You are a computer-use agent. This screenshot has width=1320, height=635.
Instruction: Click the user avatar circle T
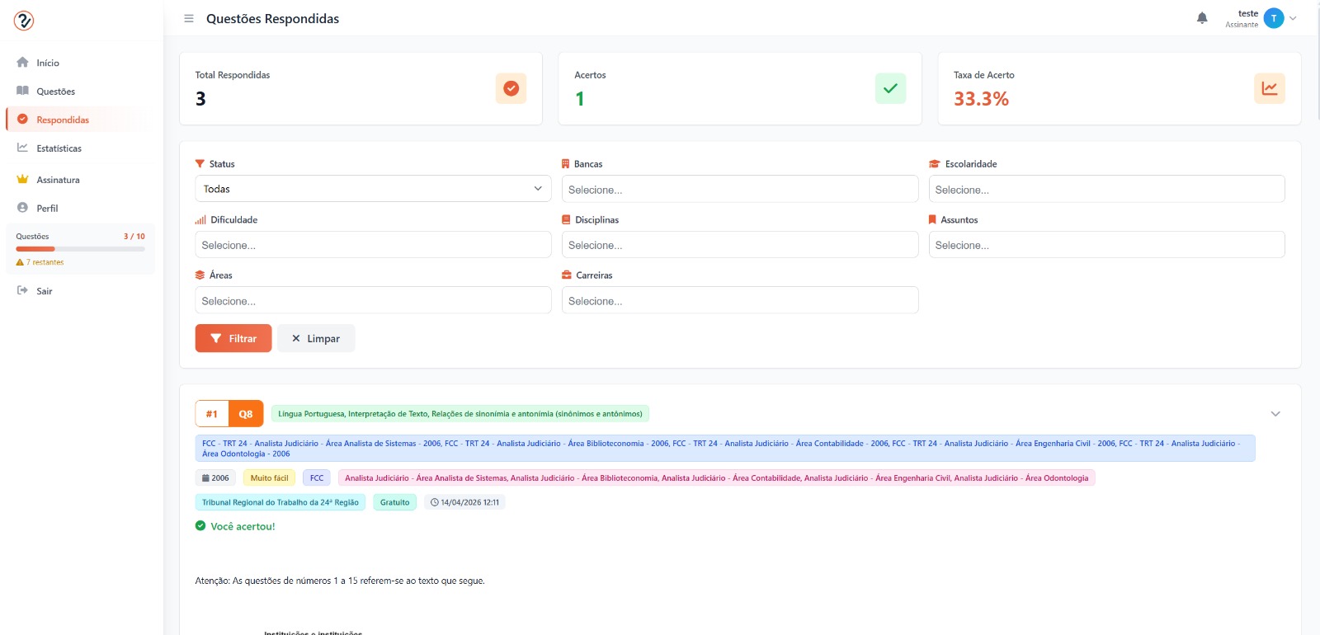point(1274,18)
